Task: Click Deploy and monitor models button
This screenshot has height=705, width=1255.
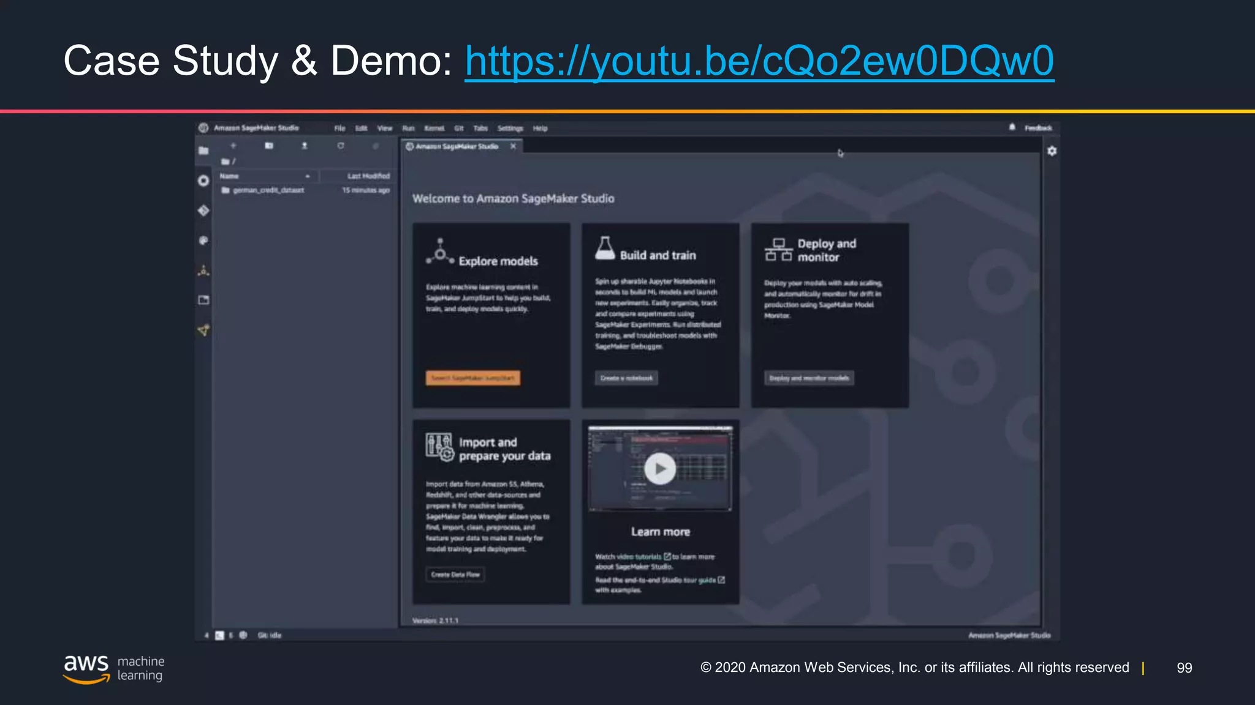Action: pos(809,378)
